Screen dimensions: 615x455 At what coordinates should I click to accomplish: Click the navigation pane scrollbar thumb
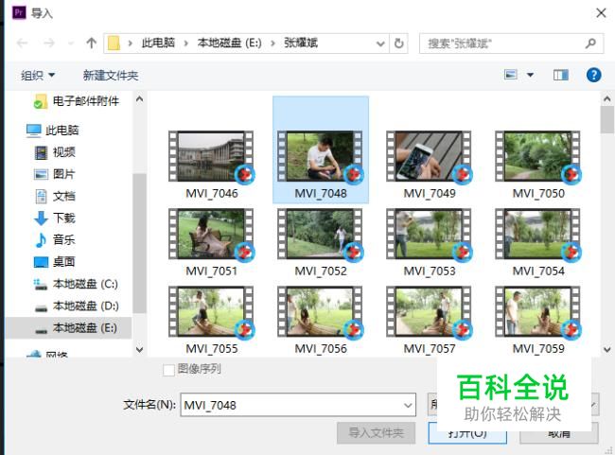pos(139,243)
